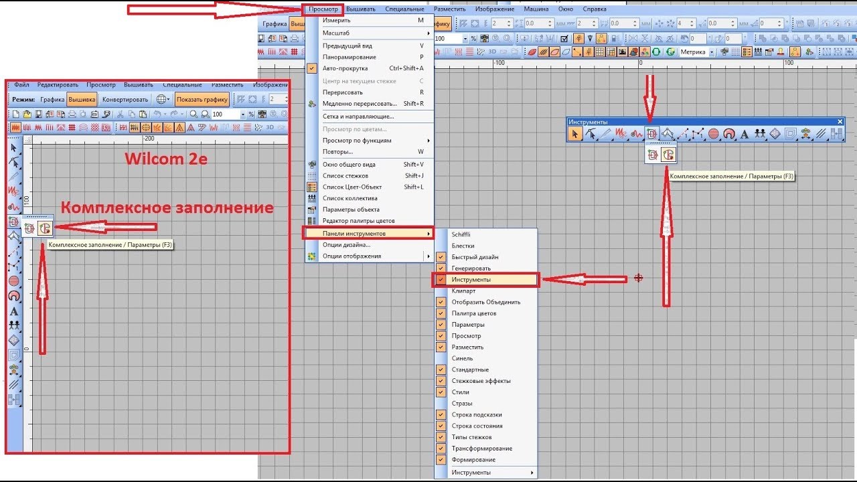Screen dimensions: 857x482
Task: Select the arrow Select tool in floating Инструменты panel
Action: (574, 134)
